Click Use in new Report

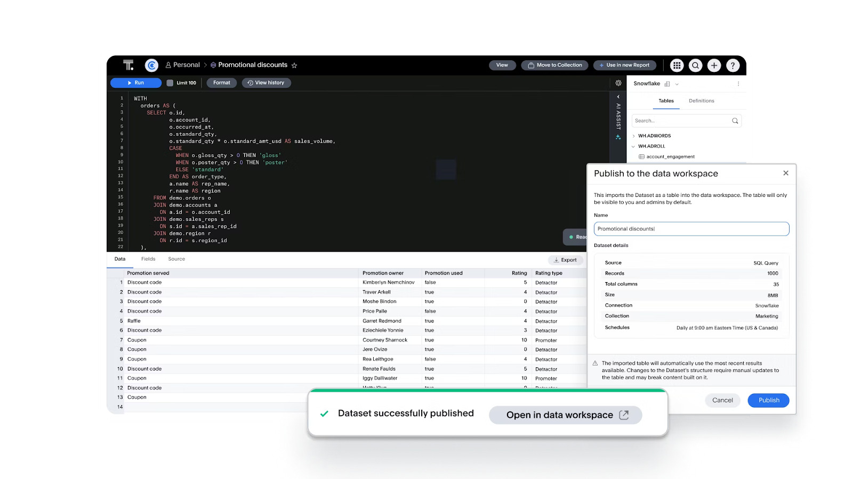click(624, 65)
